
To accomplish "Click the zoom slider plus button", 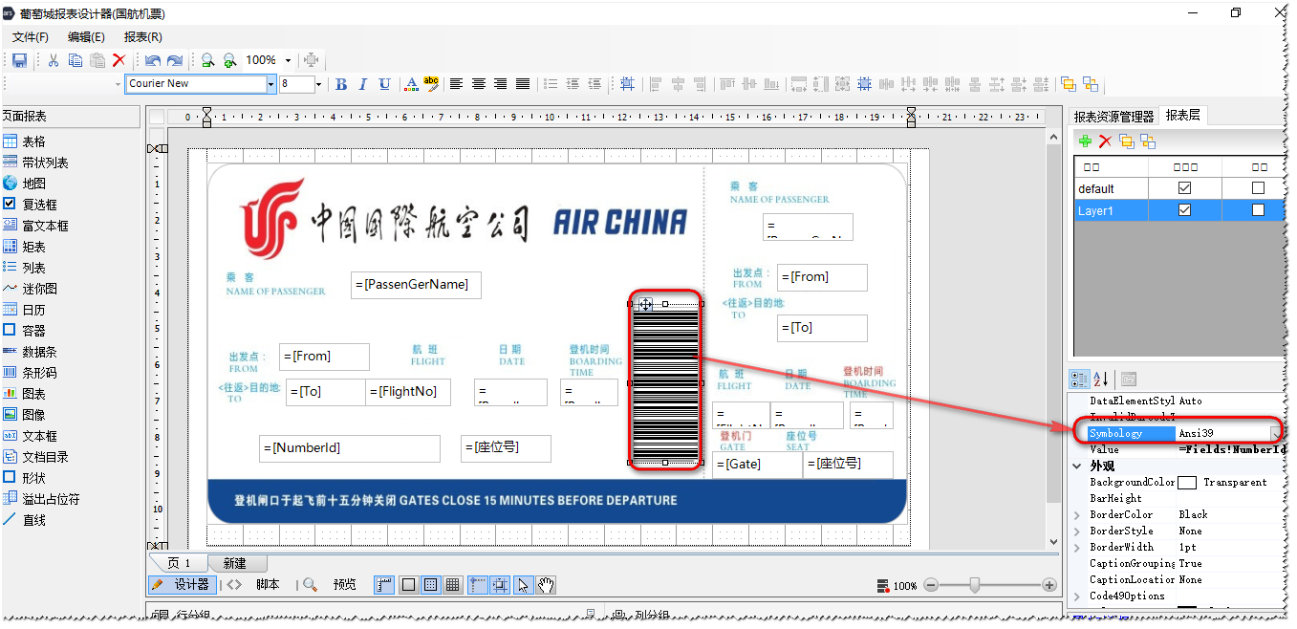I will tap(1049, 585).
